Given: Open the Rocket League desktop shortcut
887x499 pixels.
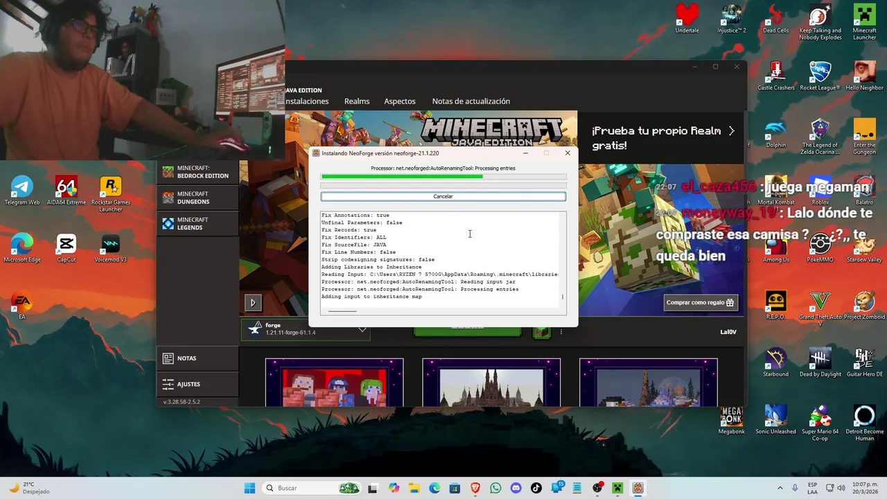Looking at the screenshot, I should 820,76.
